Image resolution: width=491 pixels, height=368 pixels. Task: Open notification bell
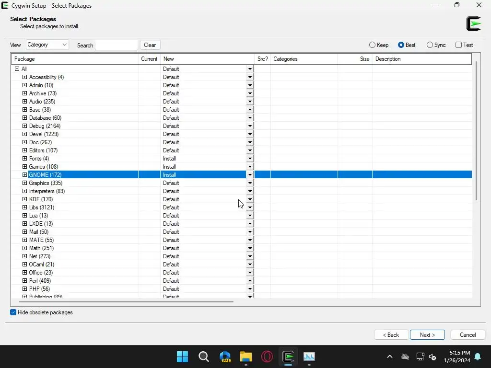coord(478,356)
